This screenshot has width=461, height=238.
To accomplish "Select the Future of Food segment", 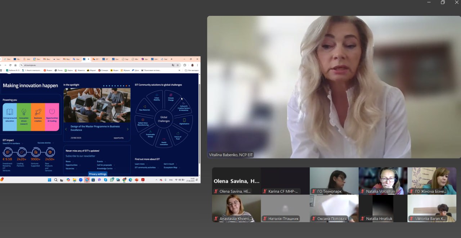I will (178, 136).
